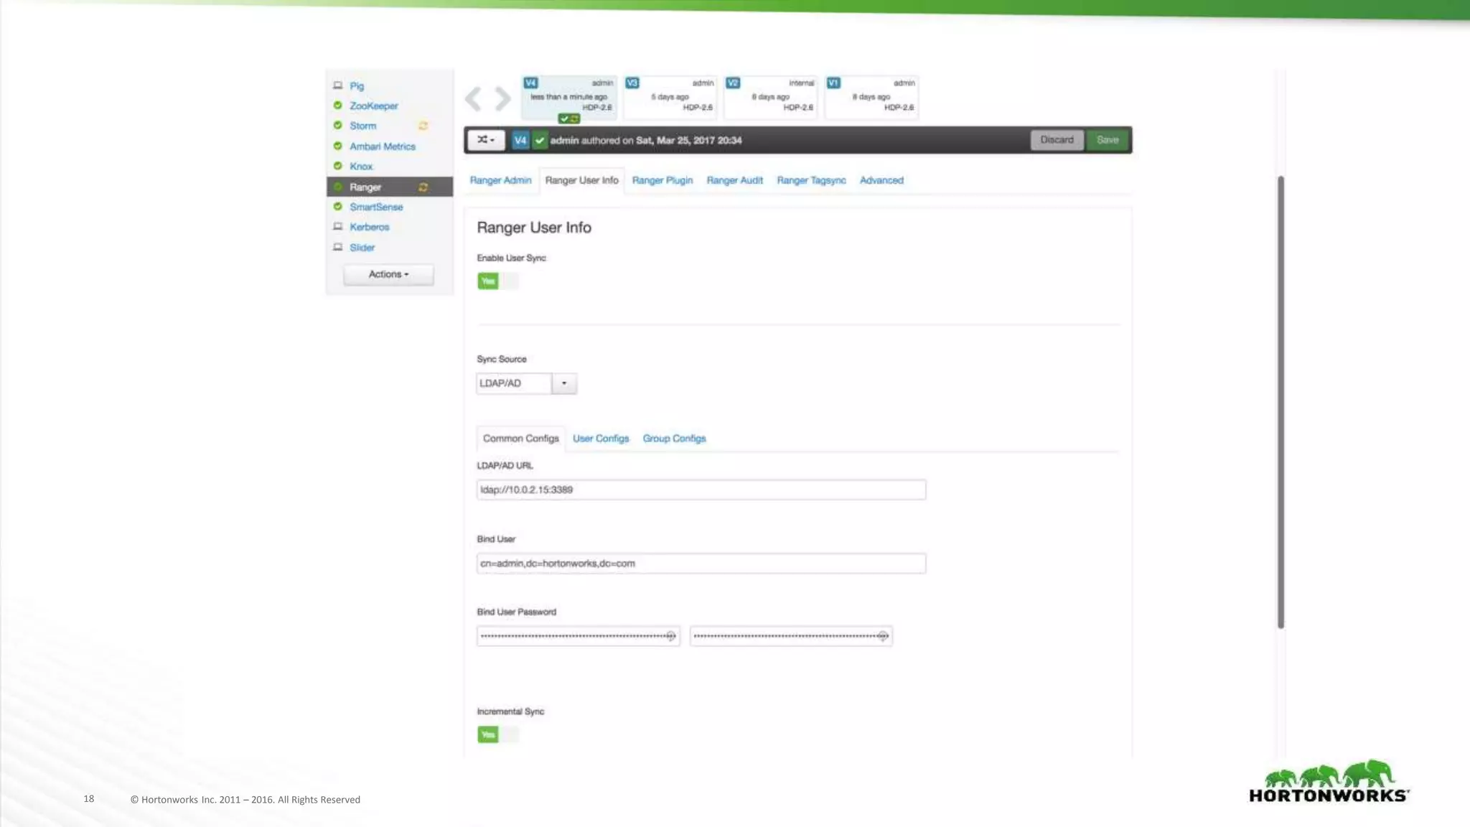The height and width of the screenshot is (827, 1470).
Task: Click the Discard button
Action: click(x=1057, y=140)
